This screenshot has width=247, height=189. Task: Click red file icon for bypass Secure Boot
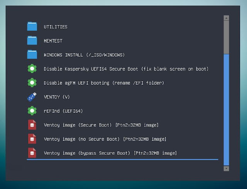tap(32, 153)
